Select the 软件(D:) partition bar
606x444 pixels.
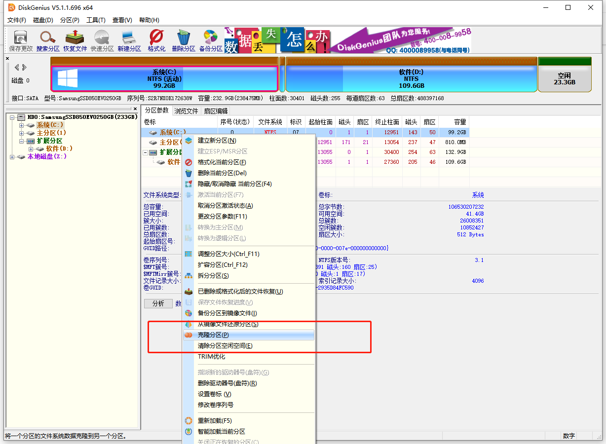pyautogui.click(x=411, y=78)
